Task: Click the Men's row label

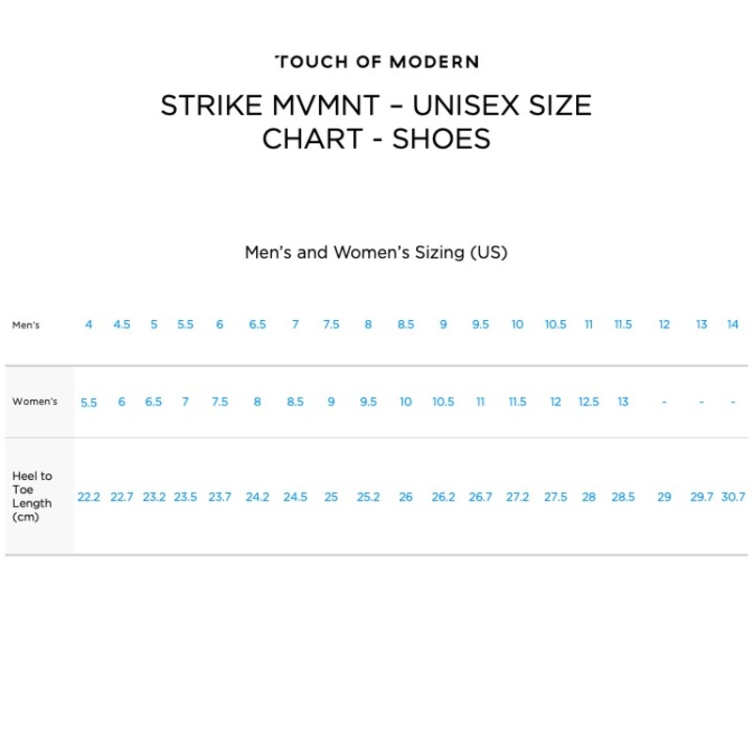Action: click(x=26, y=325)
